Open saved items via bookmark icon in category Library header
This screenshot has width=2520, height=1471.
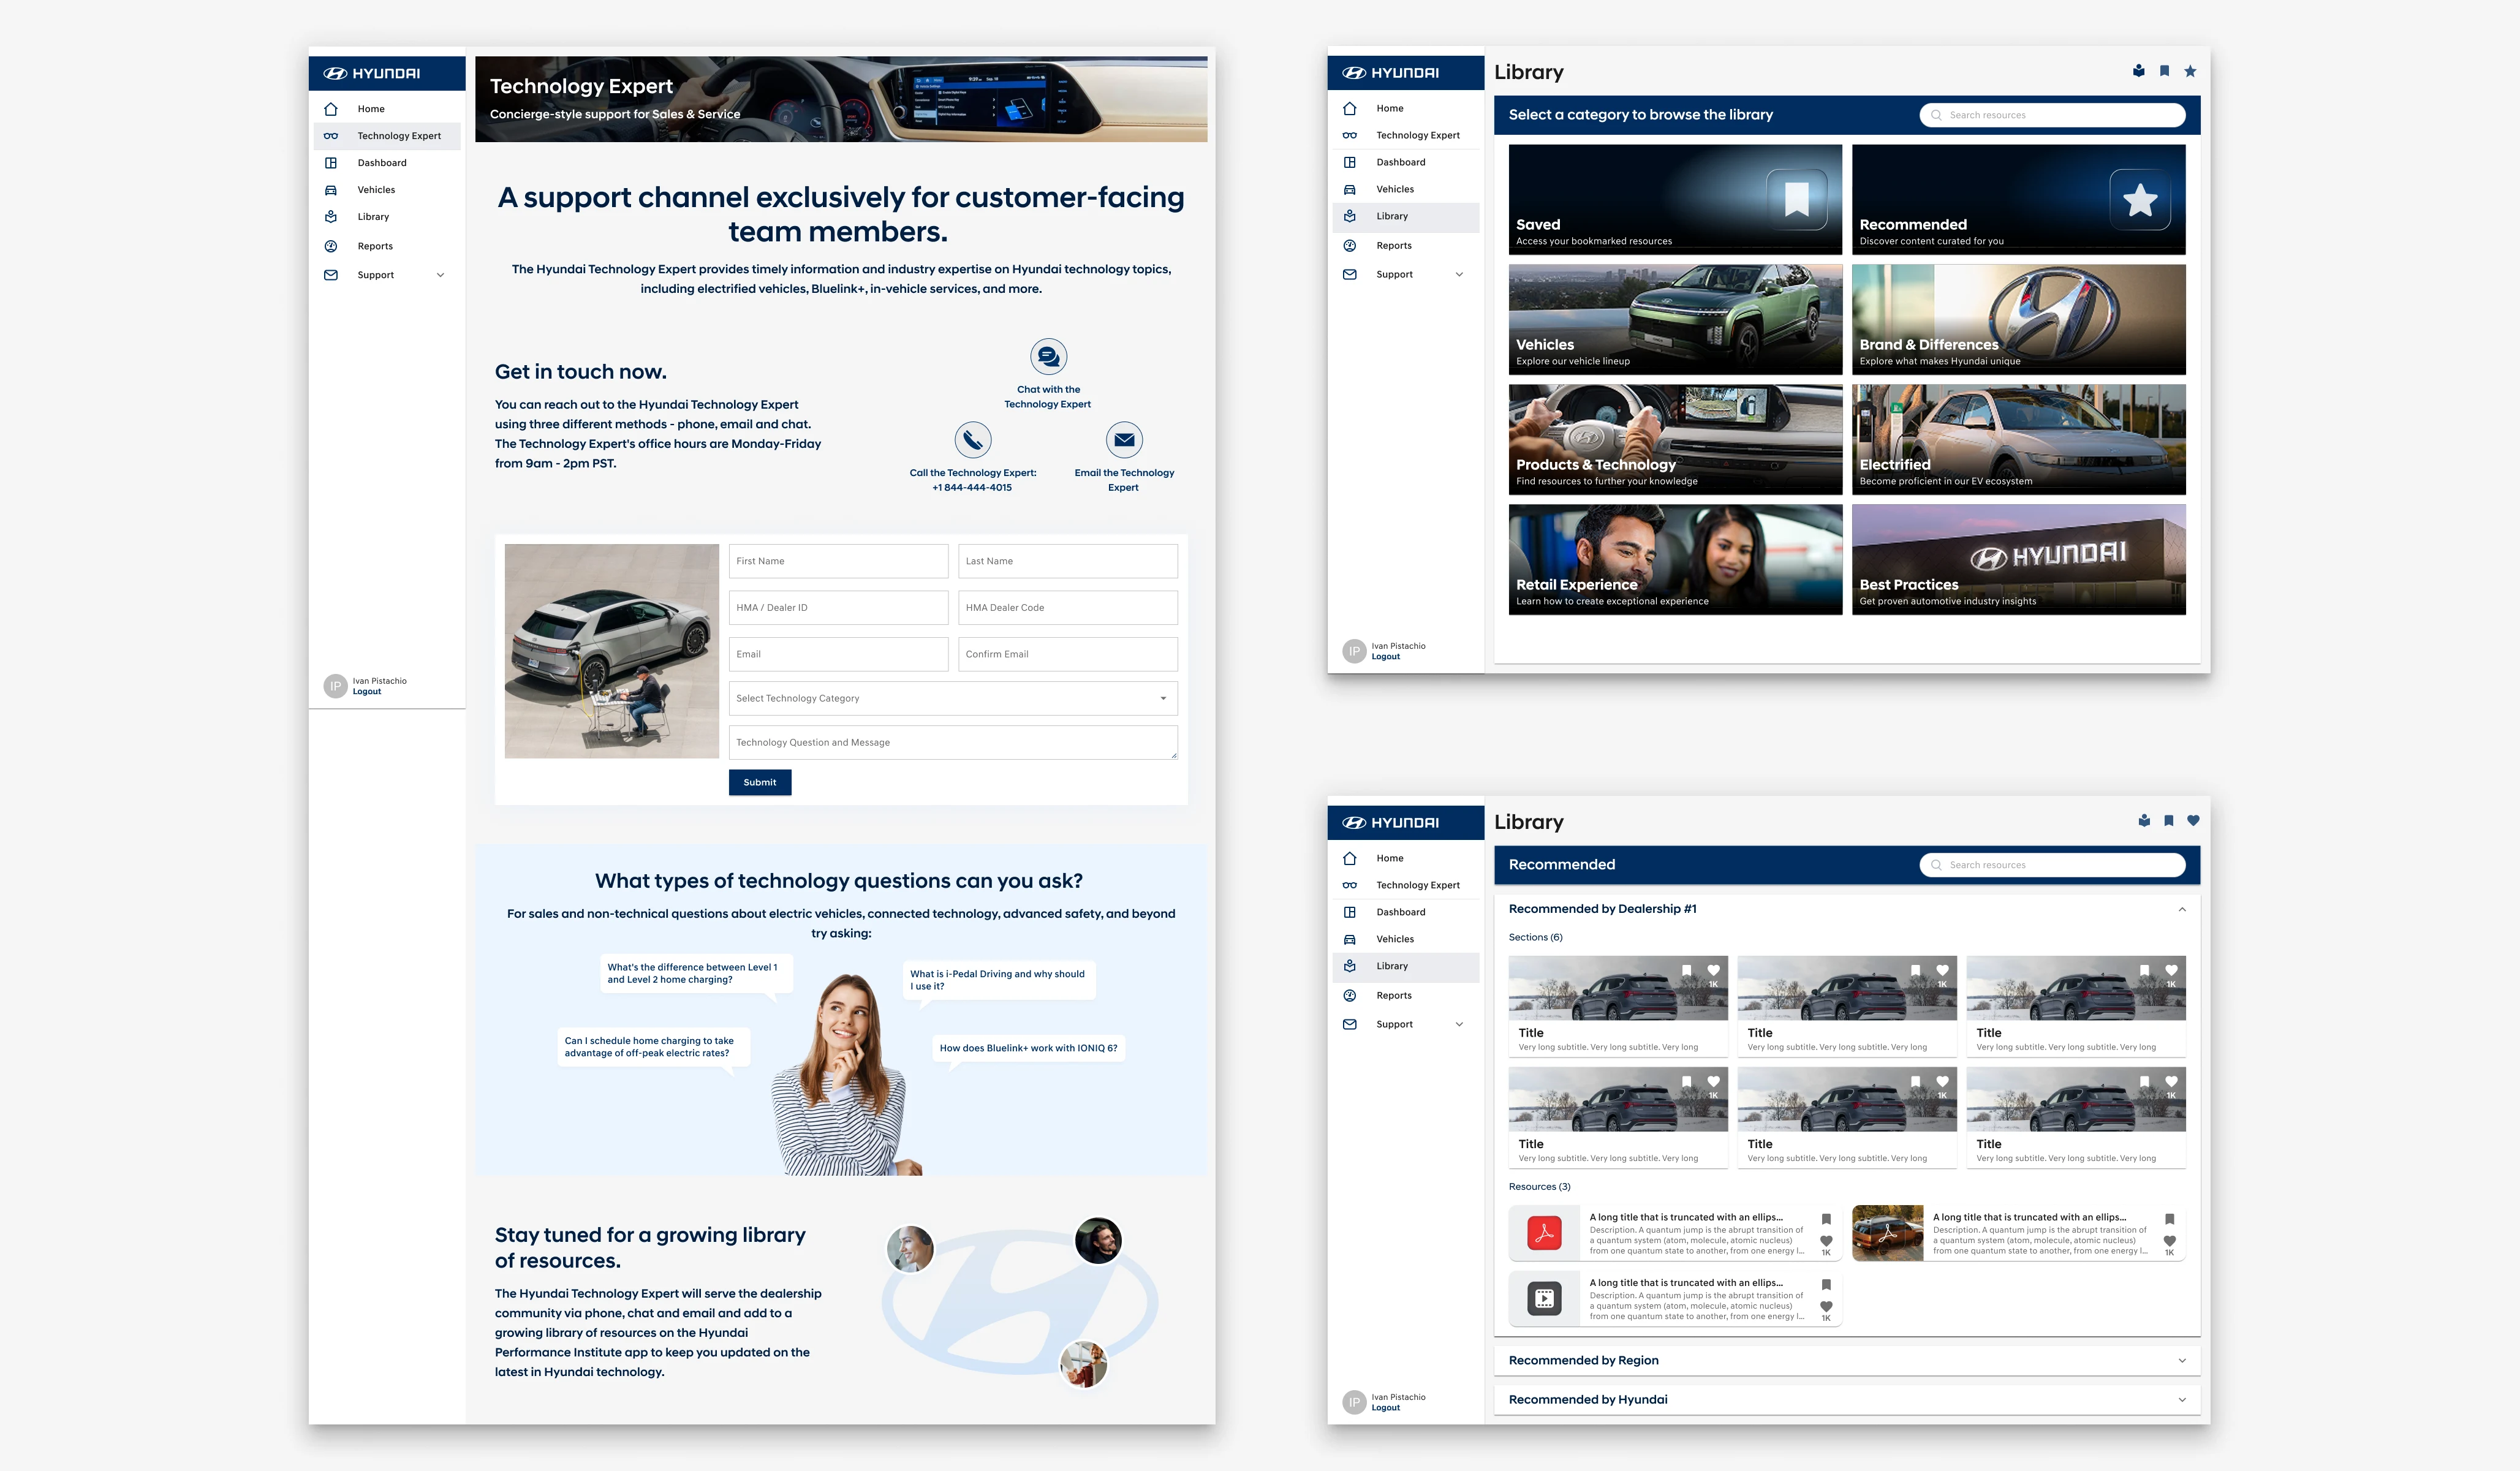(2164, 71)
